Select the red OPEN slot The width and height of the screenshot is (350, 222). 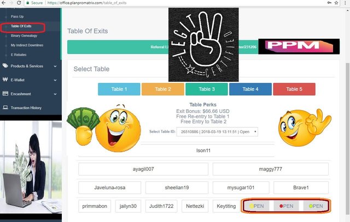[287, 206]
